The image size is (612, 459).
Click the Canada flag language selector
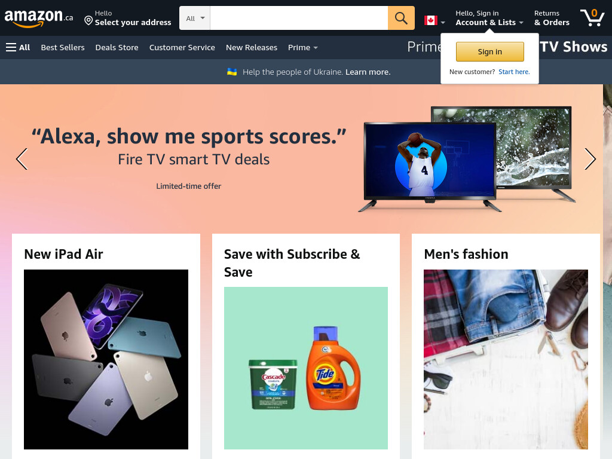(x=434, y=20)
